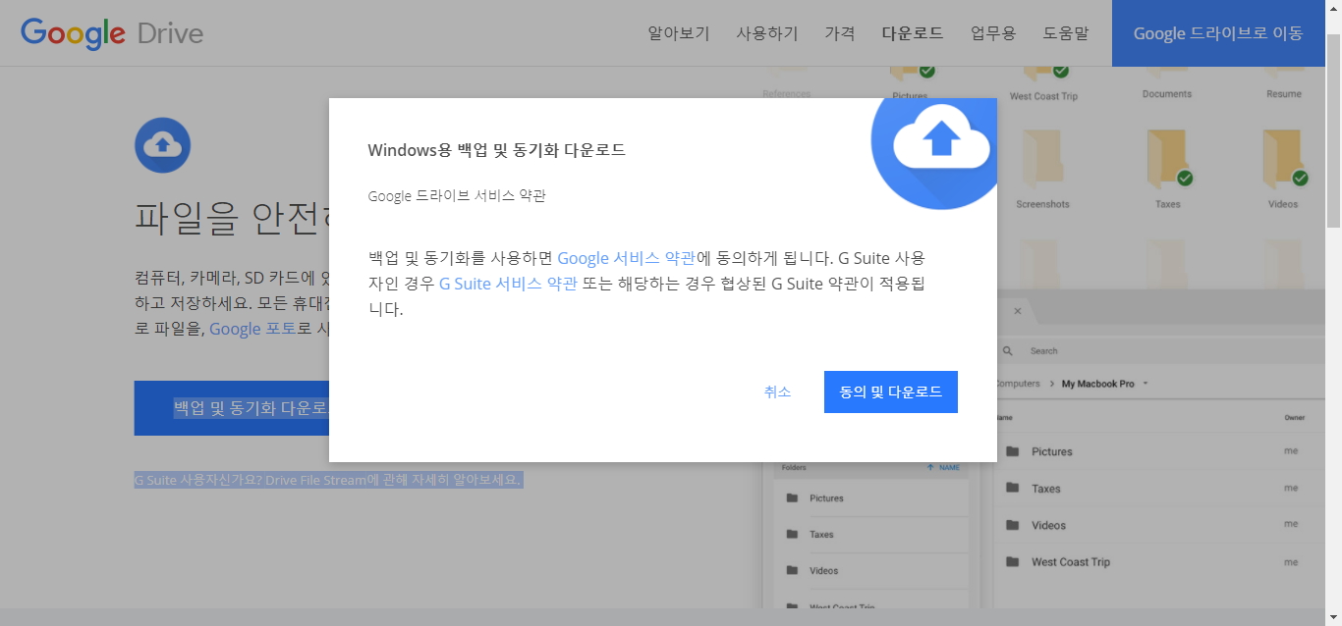The image size is (1342, 626).
Task: Click the West Coast Trip row in right list
Action: [x=1159, y=562]
